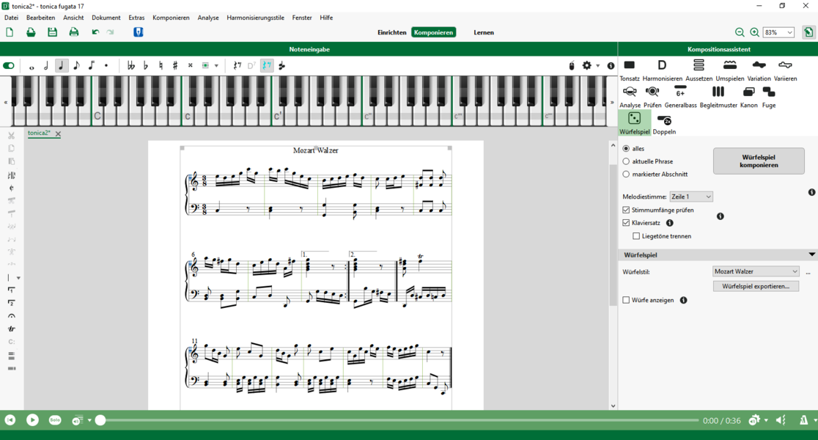
Task: Click the 'Würfelspiel komponieren' button
Action: click(758, 161)
